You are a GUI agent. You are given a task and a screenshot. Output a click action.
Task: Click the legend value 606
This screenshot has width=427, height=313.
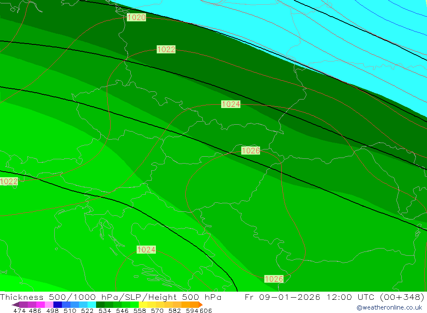206,310
